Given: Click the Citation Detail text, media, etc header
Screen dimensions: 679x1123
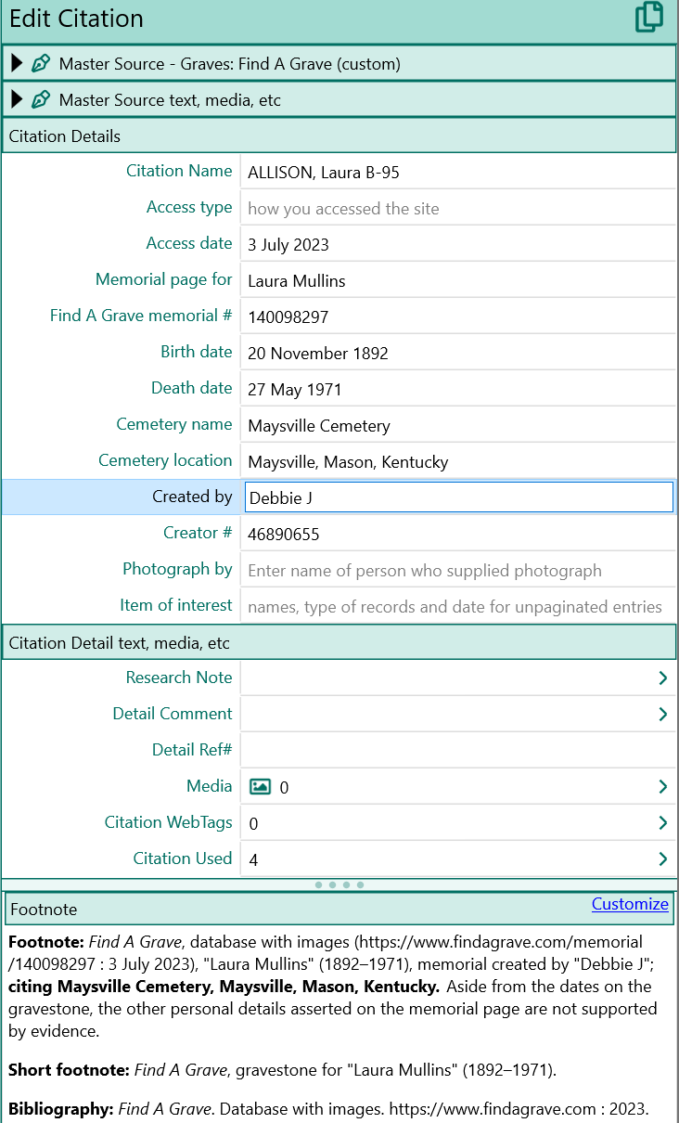Looking at the screenshot, I should click(339, 642).
